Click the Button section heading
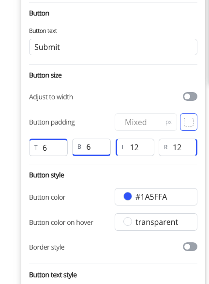 [x=39, y=14]
